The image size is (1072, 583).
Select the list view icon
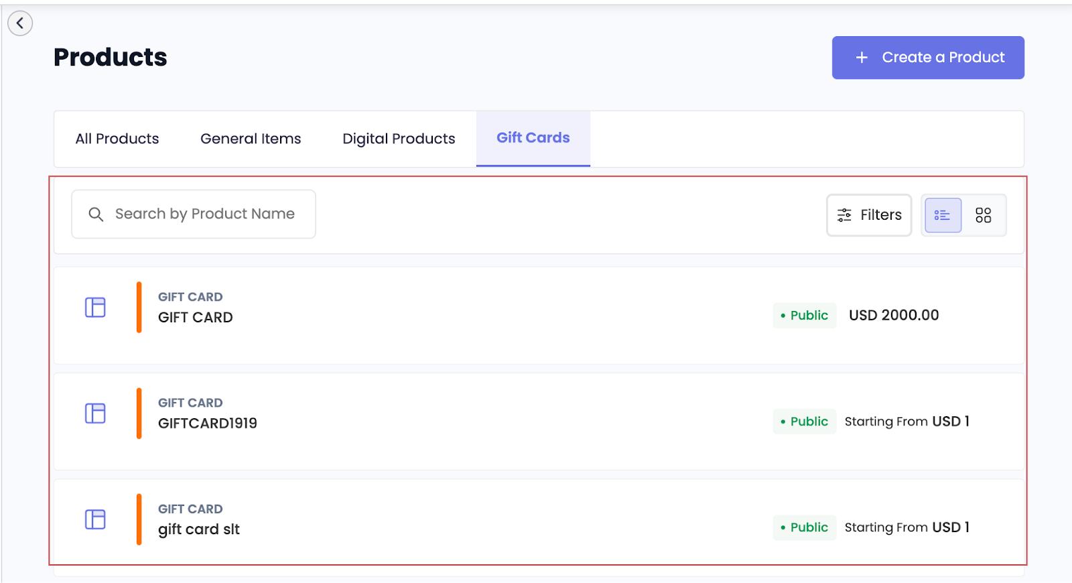pyautogui.click(x=943, y=215)
